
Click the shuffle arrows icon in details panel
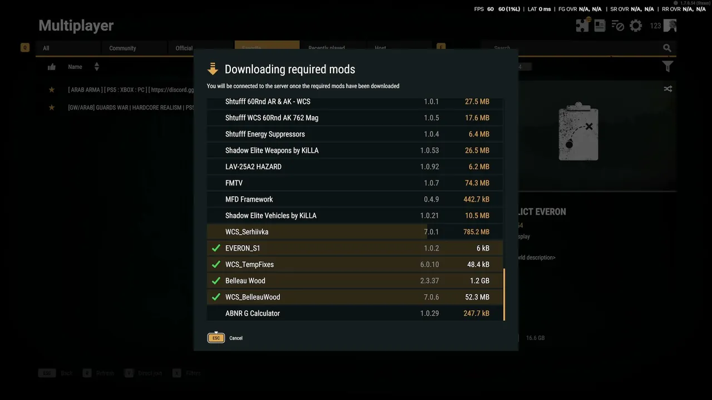coord(667,89)
